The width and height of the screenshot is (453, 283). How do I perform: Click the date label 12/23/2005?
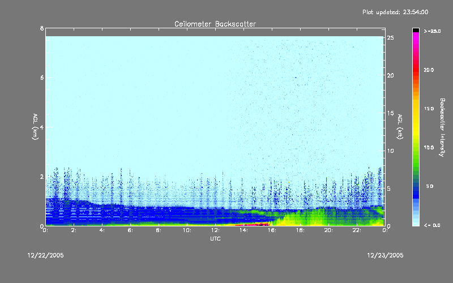click(x=385, y=255)
